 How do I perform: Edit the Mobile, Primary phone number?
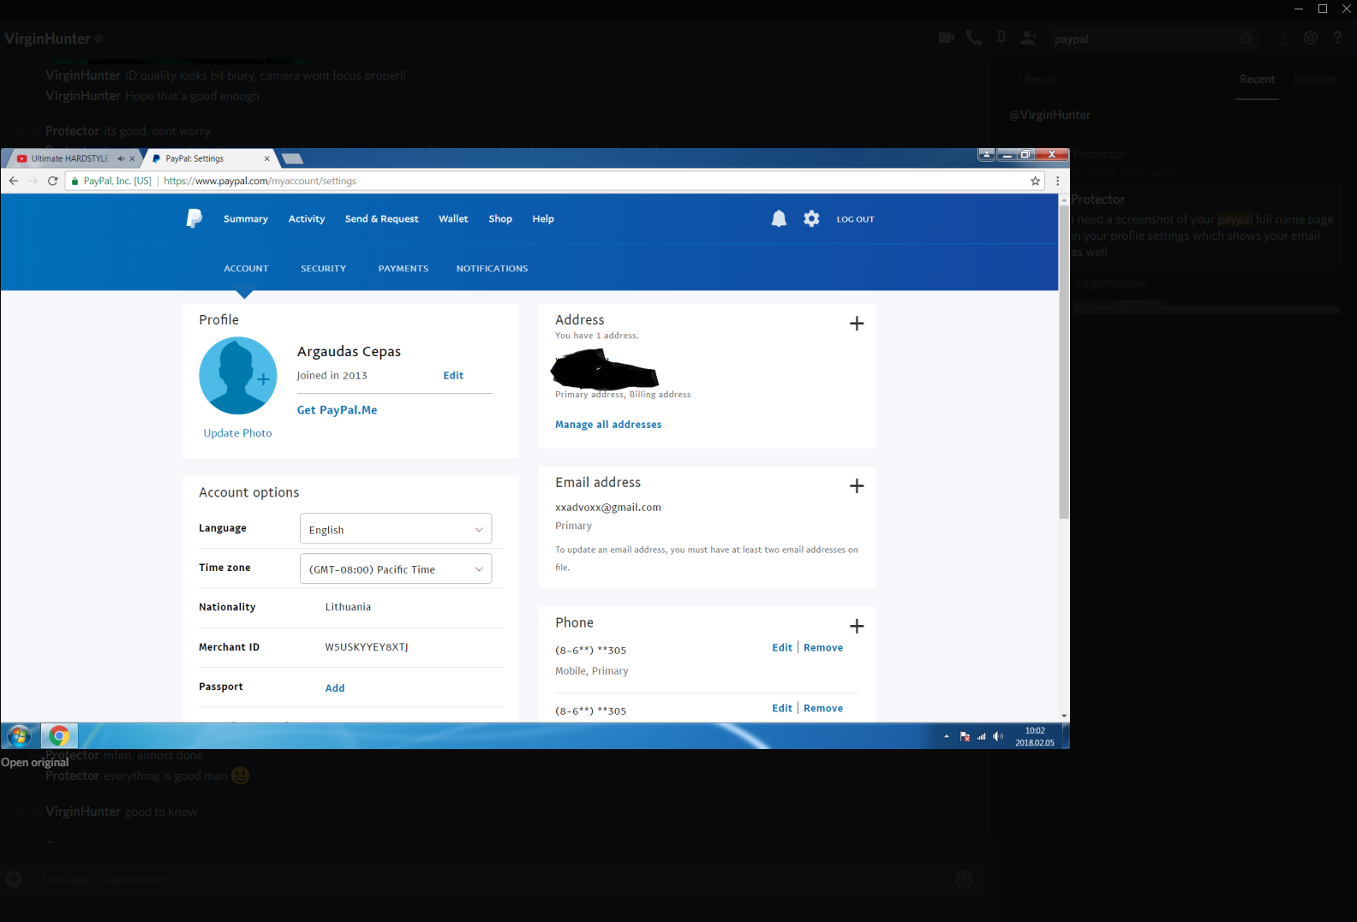click(782, 648)
